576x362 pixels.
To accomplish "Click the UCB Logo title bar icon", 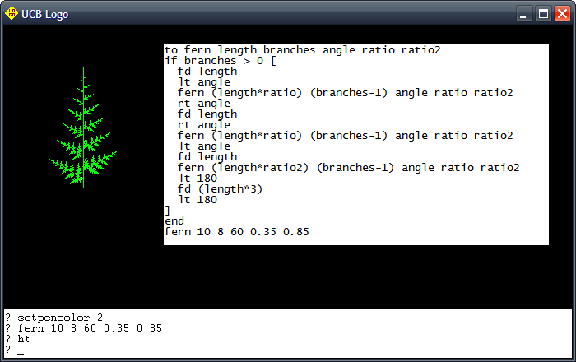I will coord(12,14).
